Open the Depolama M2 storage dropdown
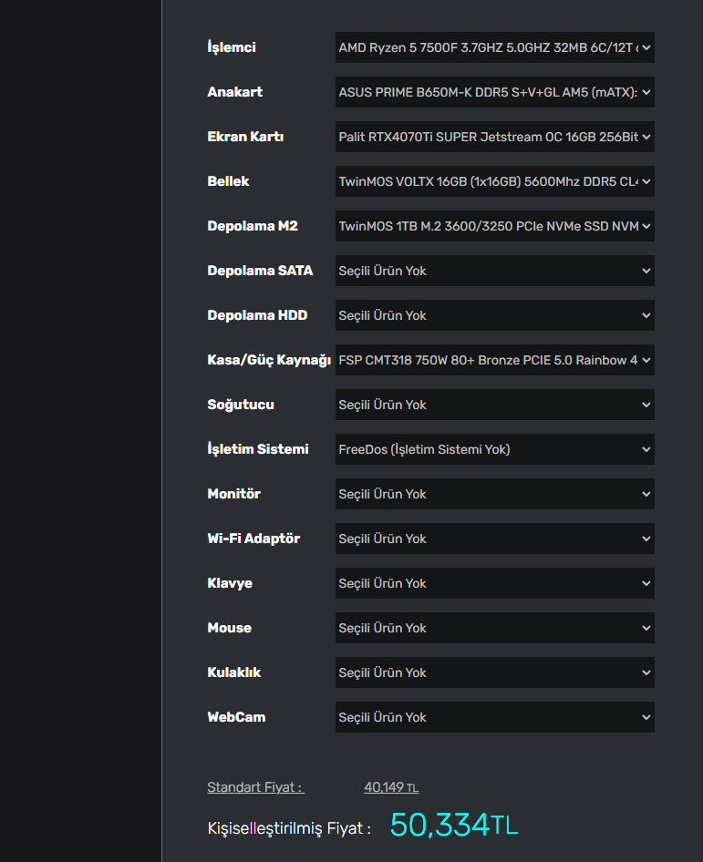Viewport: 703px width, 862px height. click(x=494, y=226)
